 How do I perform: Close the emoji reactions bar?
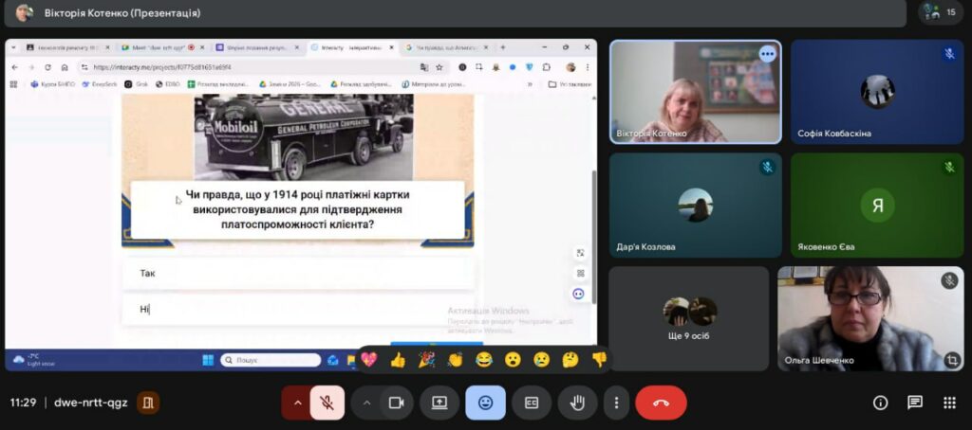pyautogui.click(x=485, y=403)
